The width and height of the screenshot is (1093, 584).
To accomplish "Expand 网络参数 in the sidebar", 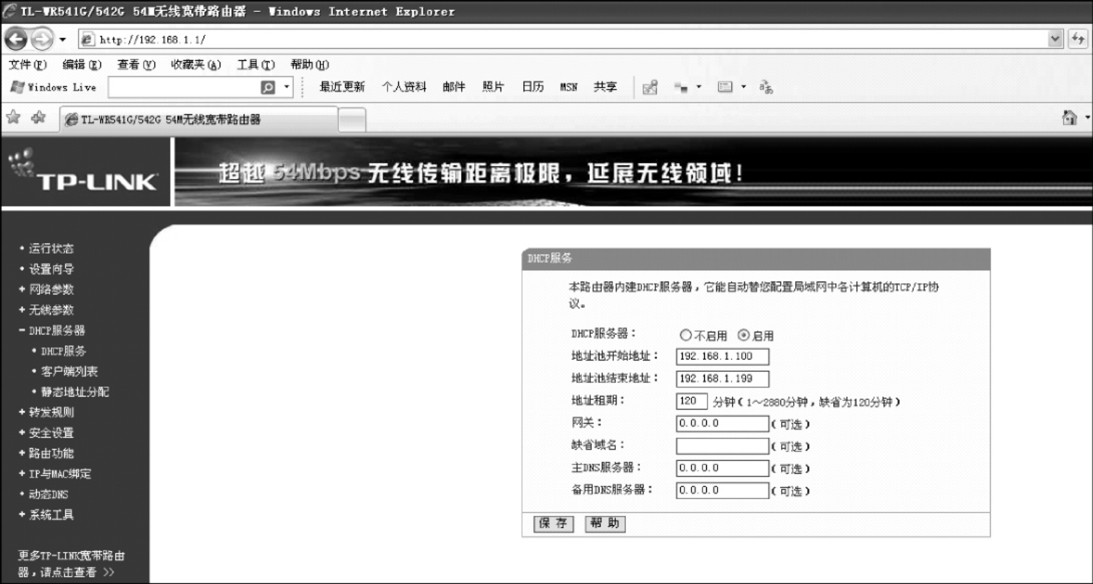I will pos(51,290).
